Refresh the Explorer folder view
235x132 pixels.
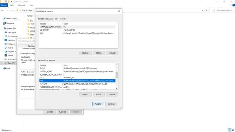point(207,10)
